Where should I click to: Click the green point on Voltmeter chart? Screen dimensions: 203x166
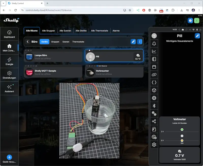coord(182,130)
